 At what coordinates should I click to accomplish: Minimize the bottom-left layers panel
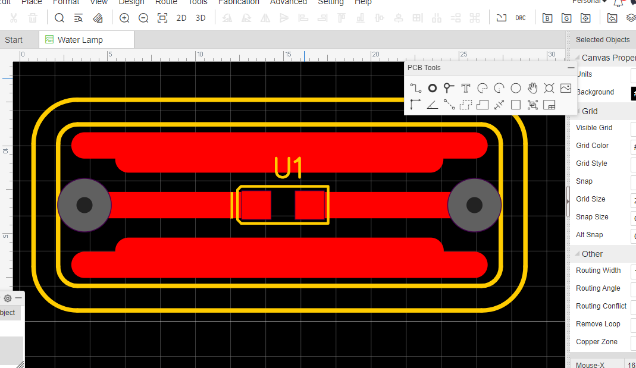(18, 298)
